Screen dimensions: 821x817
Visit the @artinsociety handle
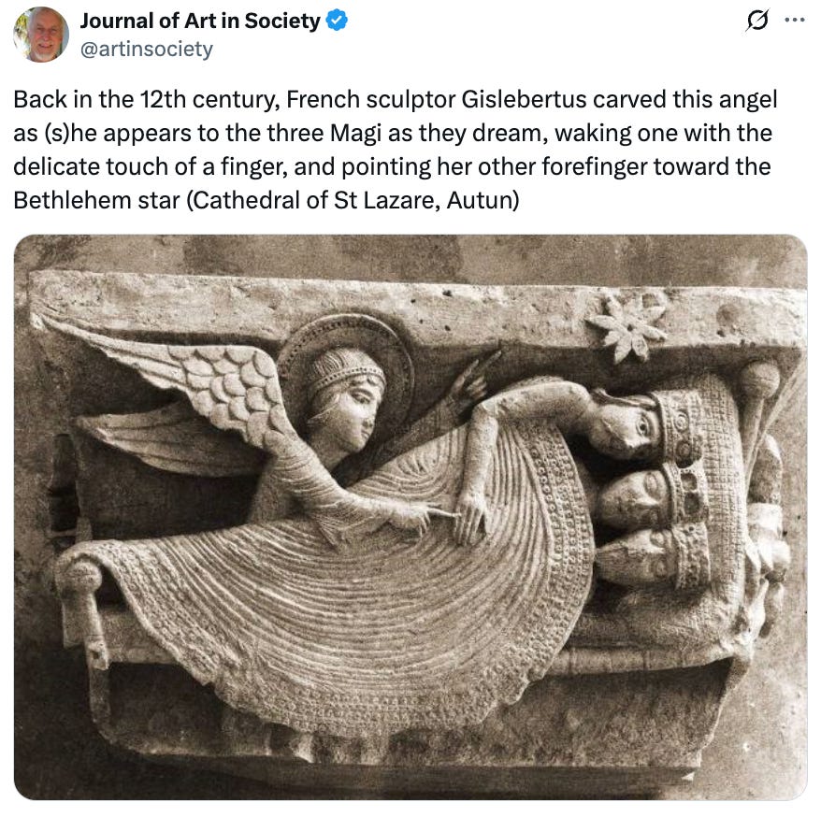click(147, 50)
